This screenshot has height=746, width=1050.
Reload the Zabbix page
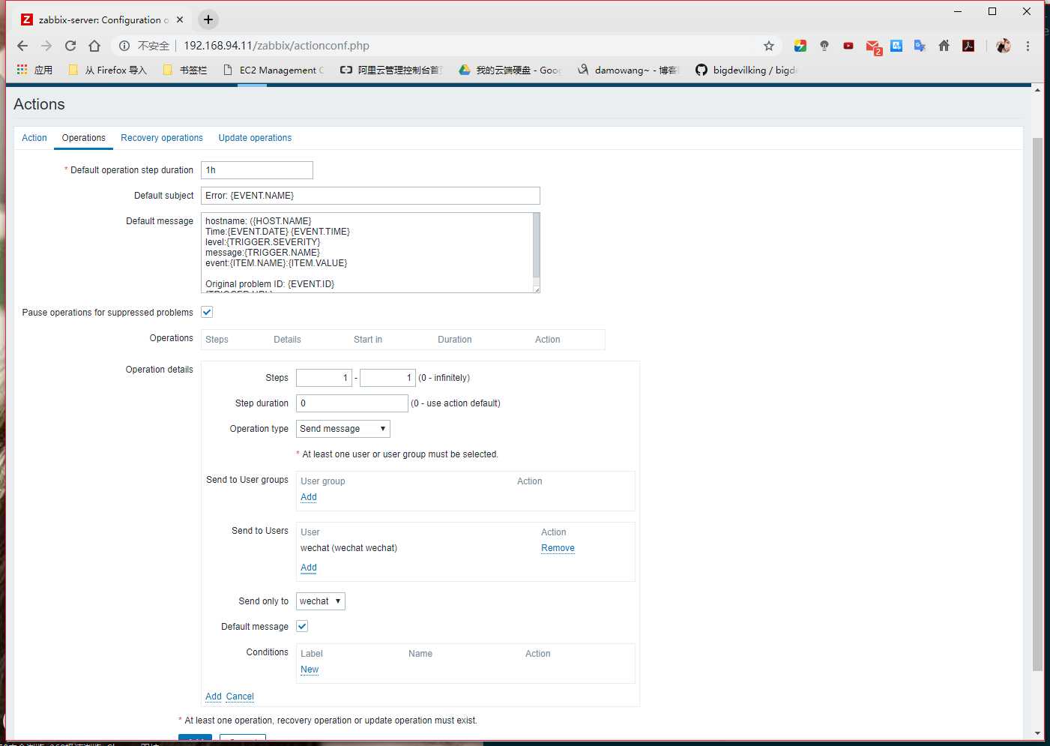[70, 46]
